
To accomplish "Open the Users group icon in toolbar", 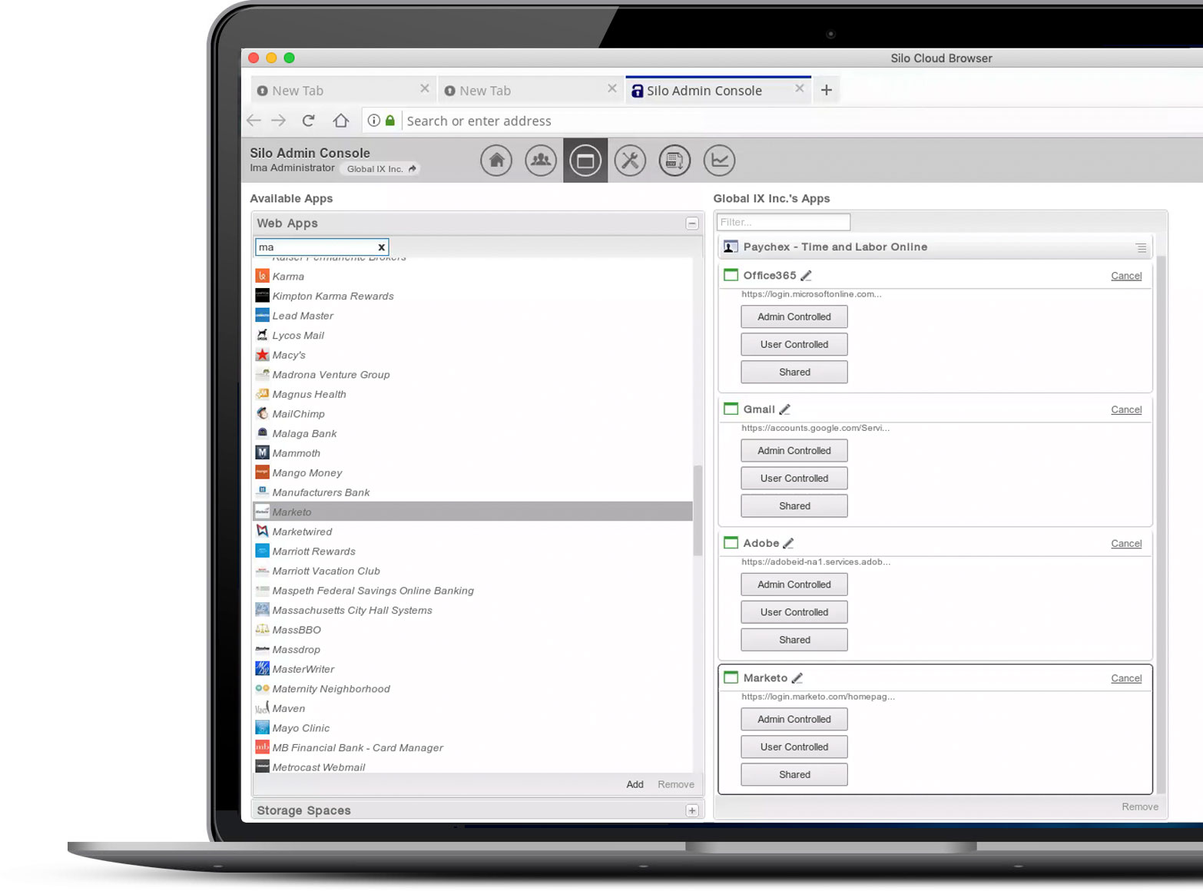I will click(x=541, y=161).
